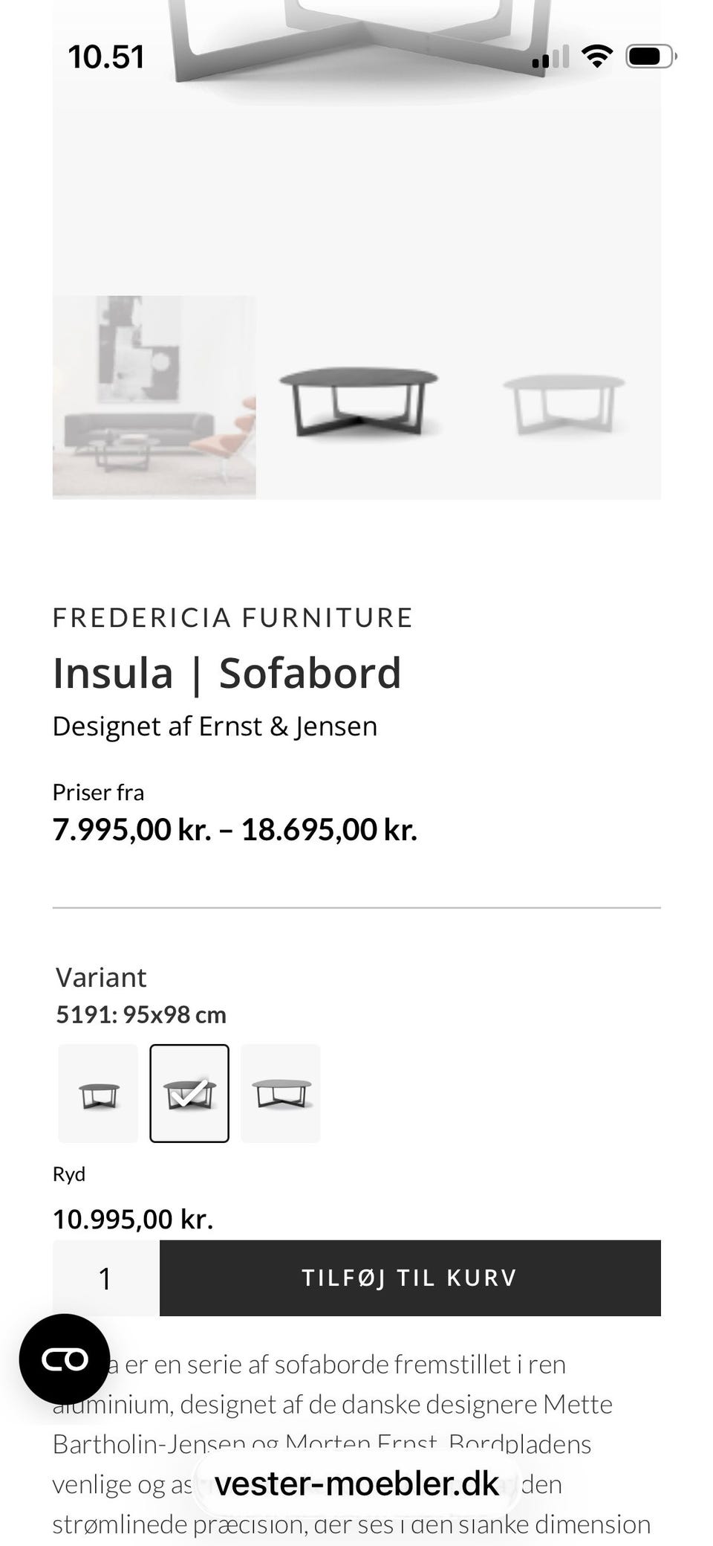Tap the vester-moebler.dk address bar

(356, 1484)
